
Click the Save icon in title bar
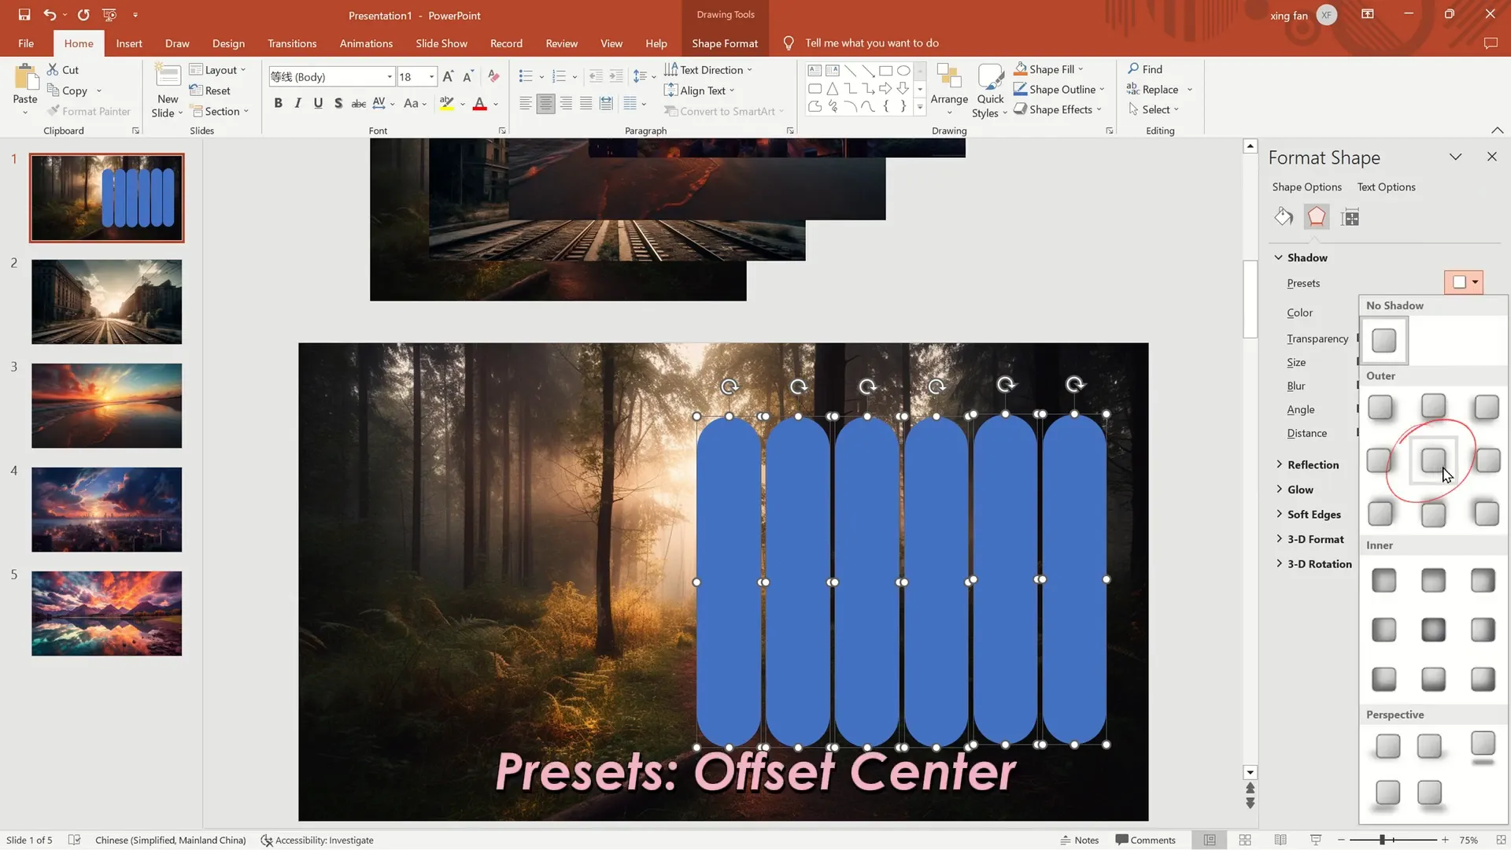(24, 15)
